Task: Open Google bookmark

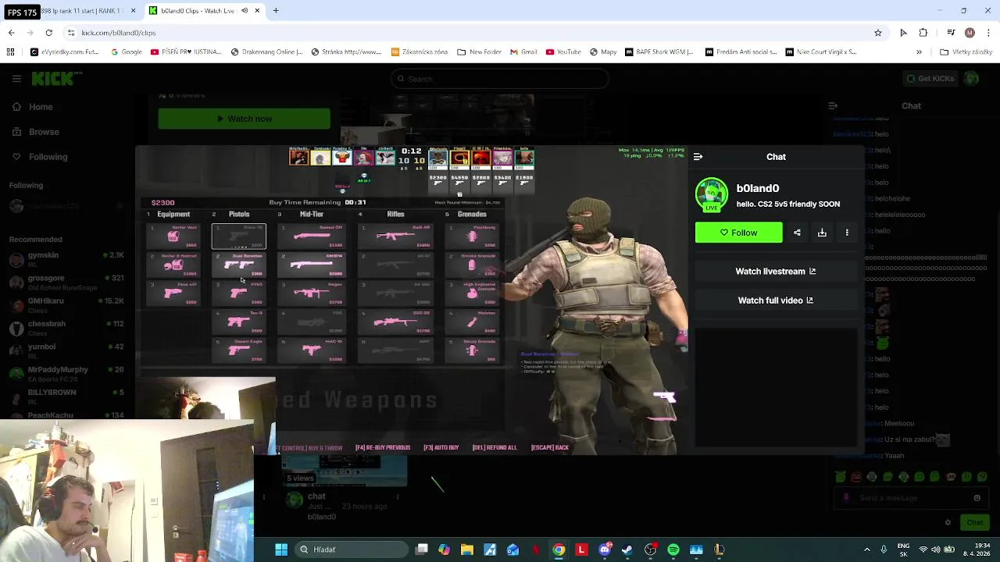Action: [x=126, y=52]
